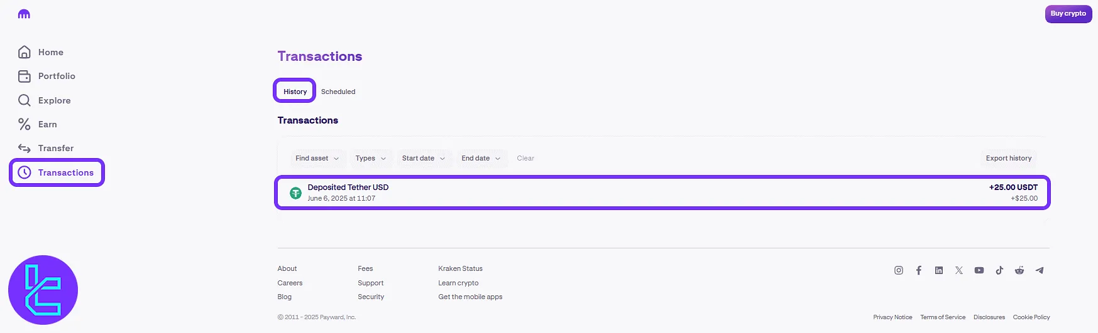Open the Fees footer link

(x=365, y=268)
